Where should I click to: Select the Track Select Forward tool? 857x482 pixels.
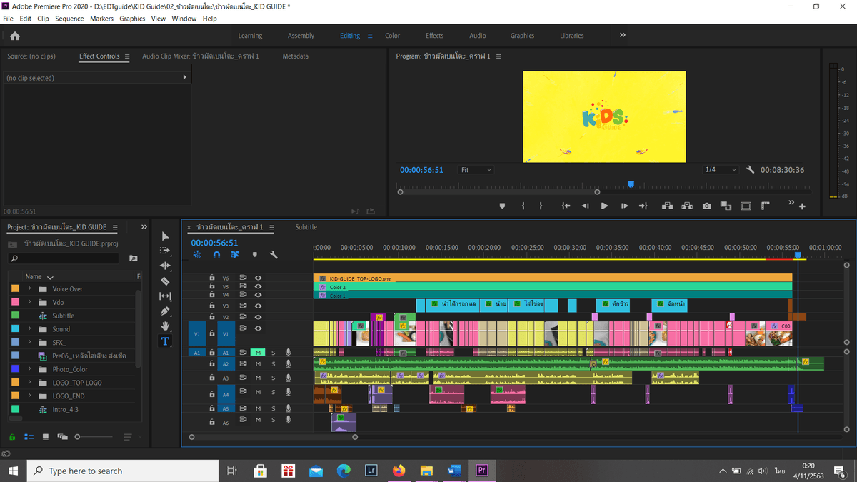(x=165, y=251)
